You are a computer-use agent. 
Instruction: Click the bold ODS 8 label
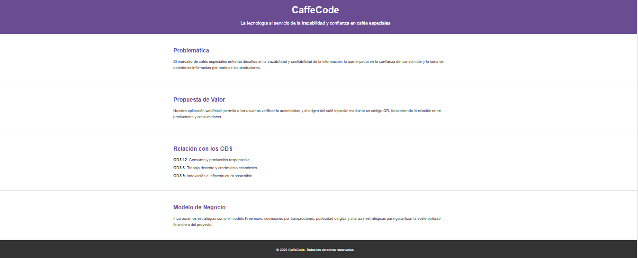pyautogui.click(x=180, y=168)
